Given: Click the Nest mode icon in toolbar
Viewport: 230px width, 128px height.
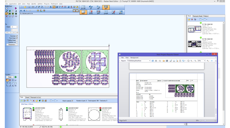Looking at the screenshot, I should tap(106, 7).
